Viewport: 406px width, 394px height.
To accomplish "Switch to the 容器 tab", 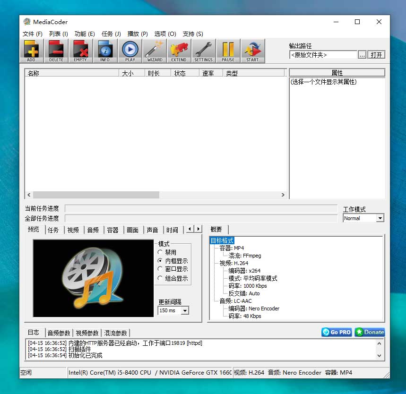I will click(x=113, y=230).
